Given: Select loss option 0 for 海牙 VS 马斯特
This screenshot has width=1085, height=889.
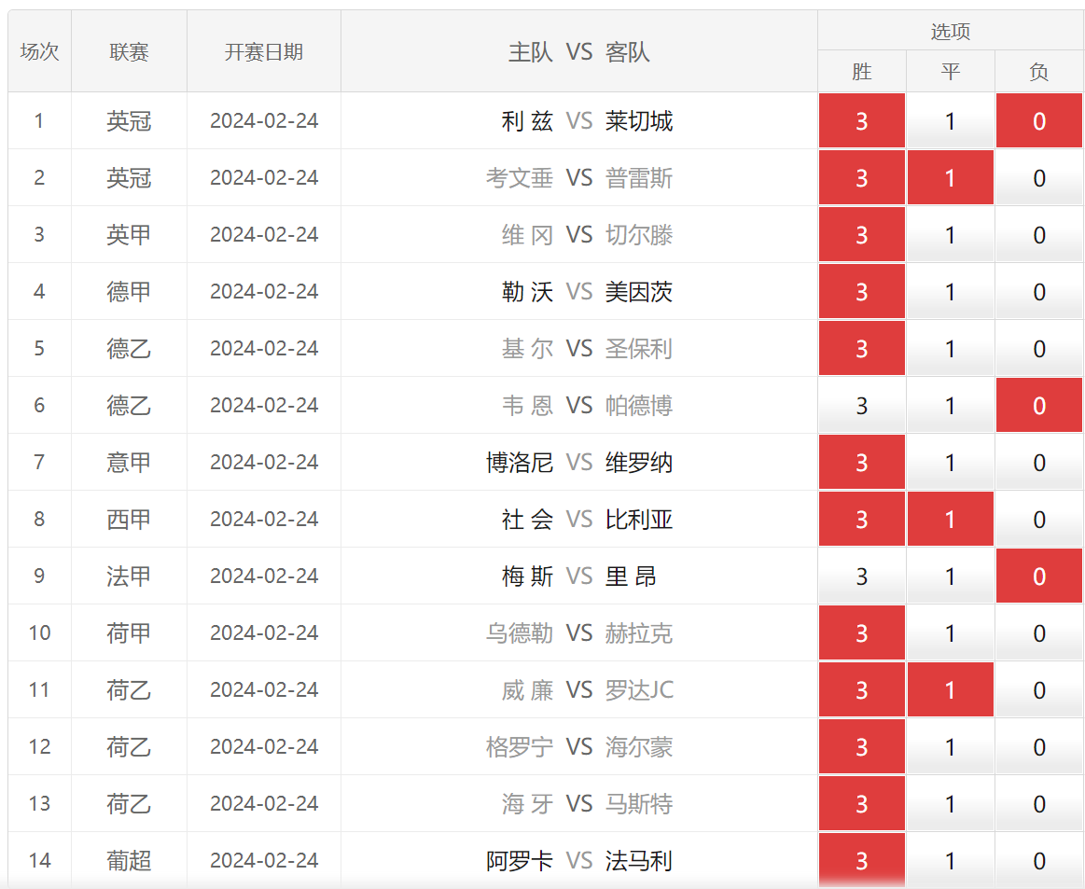Looking at the screenshot, I should tap(1038, 803).
